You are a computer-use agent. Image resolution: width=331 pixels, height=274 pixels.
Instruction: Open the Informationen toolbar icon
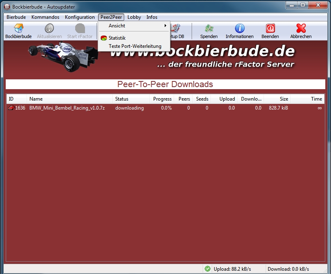[x=239, y=29]
